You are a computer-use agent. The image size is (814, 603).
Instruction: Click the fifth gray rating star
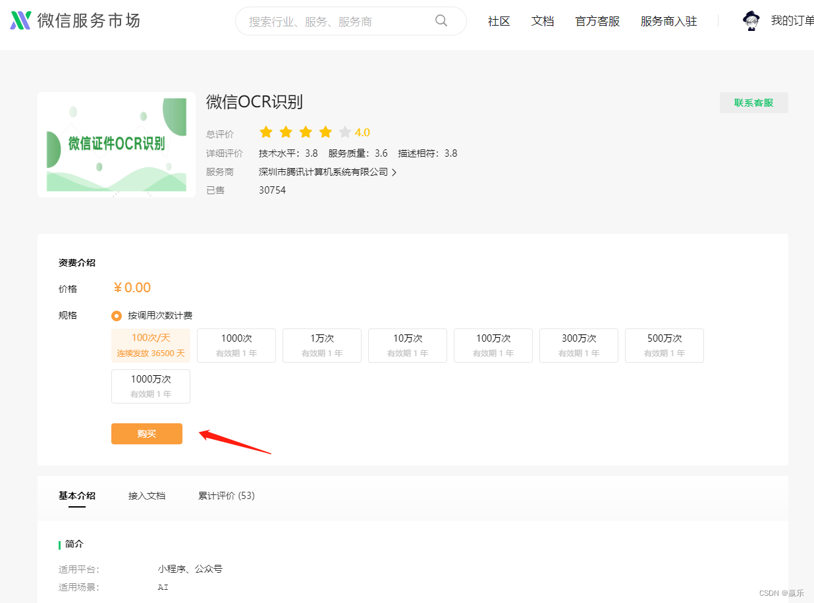[345, 132]
